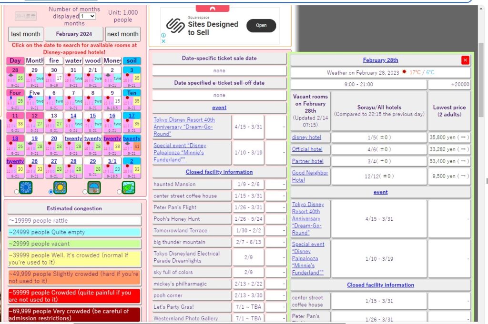The height and width of the screenshot is (324, 488).
Task: Click the blue umbrella rain icon
Action: point(94,187)
